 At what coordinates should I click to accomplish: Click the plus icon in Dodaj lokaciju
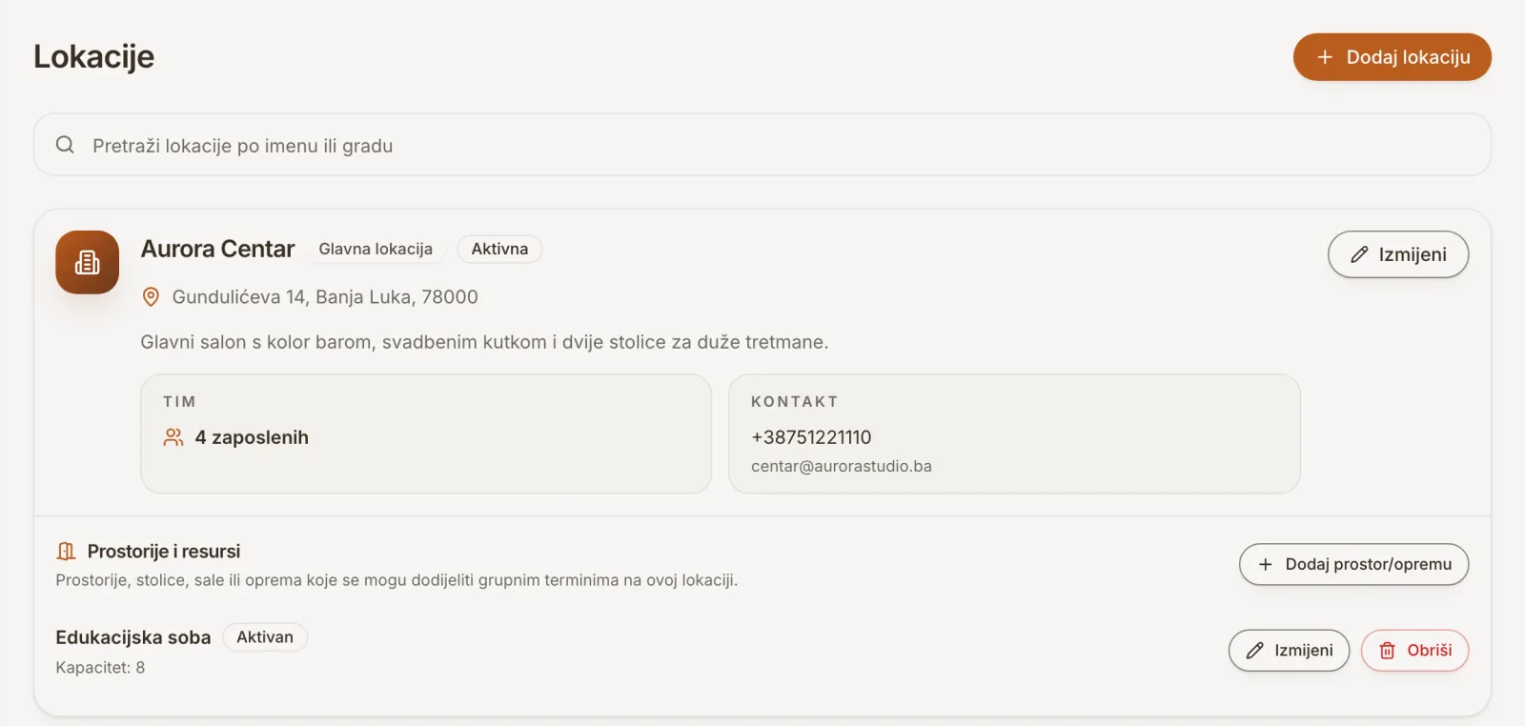1325,57
